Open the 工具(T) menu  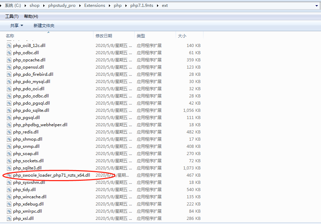coord(12,16)
